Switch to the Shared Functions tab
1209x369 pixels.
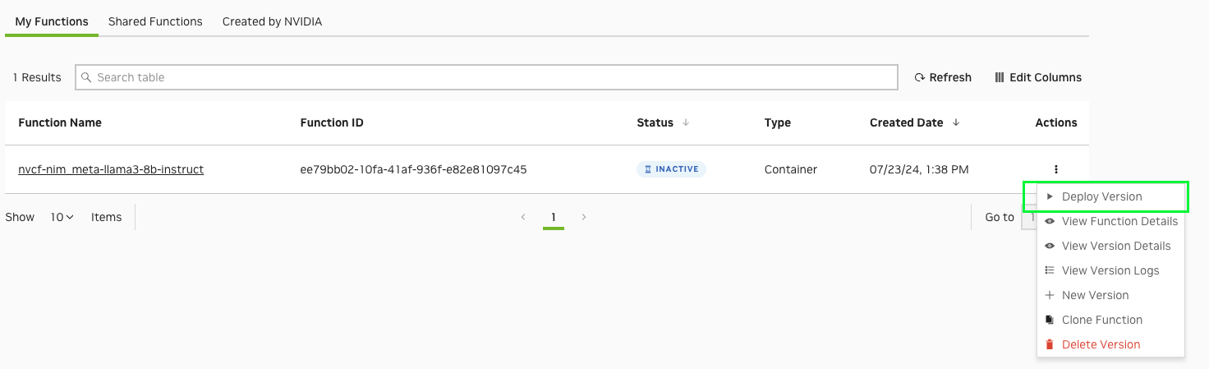pos(155,21)
